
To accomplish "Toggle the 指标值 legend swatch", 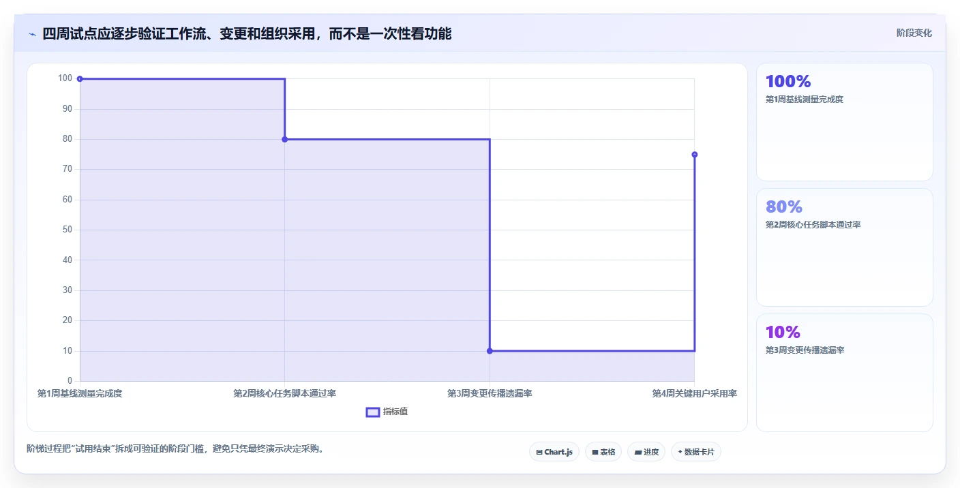I will (373, 412).
